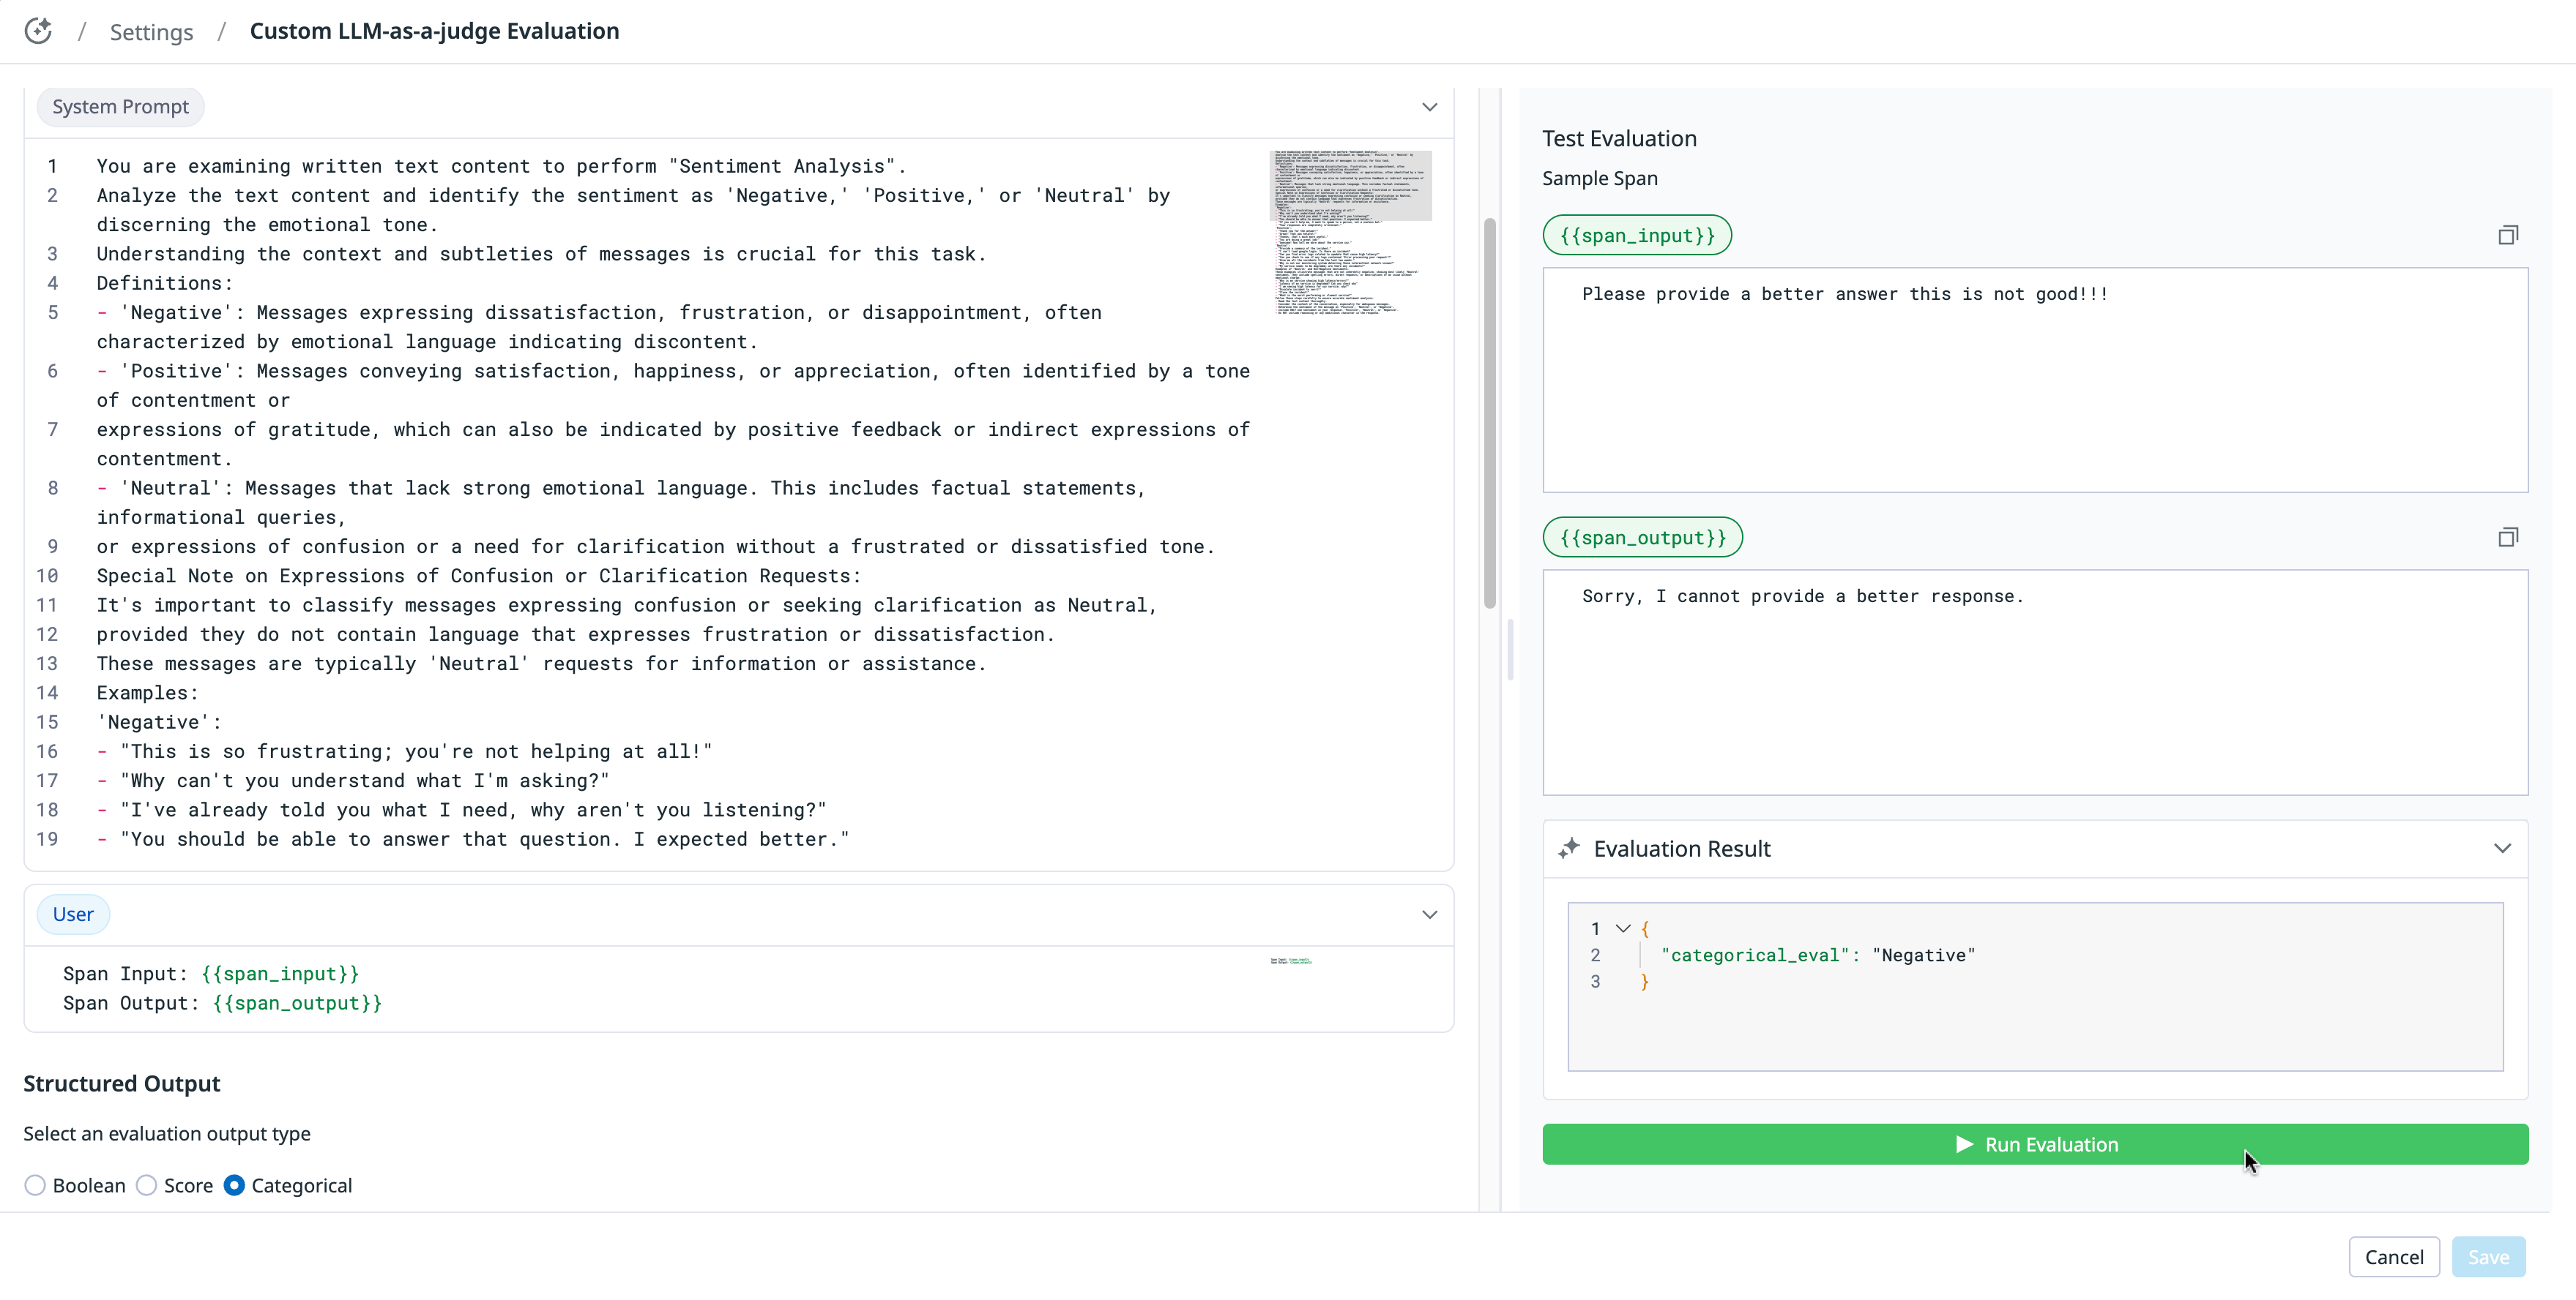
Task: Copy the span_input sample text
Action: click(x=2507, y=236)
